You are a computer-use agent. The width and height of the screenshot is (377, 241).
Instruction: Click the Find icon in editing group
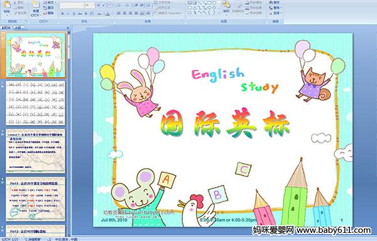(275, 3)
